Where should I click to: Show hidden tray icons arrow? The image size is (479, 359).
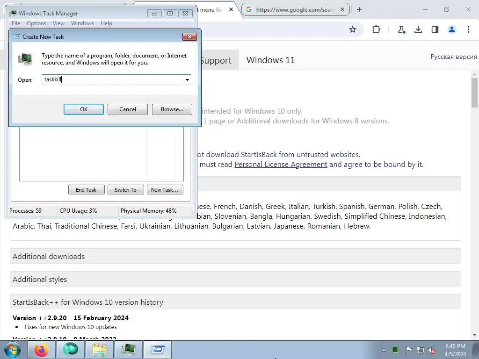tap(384, 350)
